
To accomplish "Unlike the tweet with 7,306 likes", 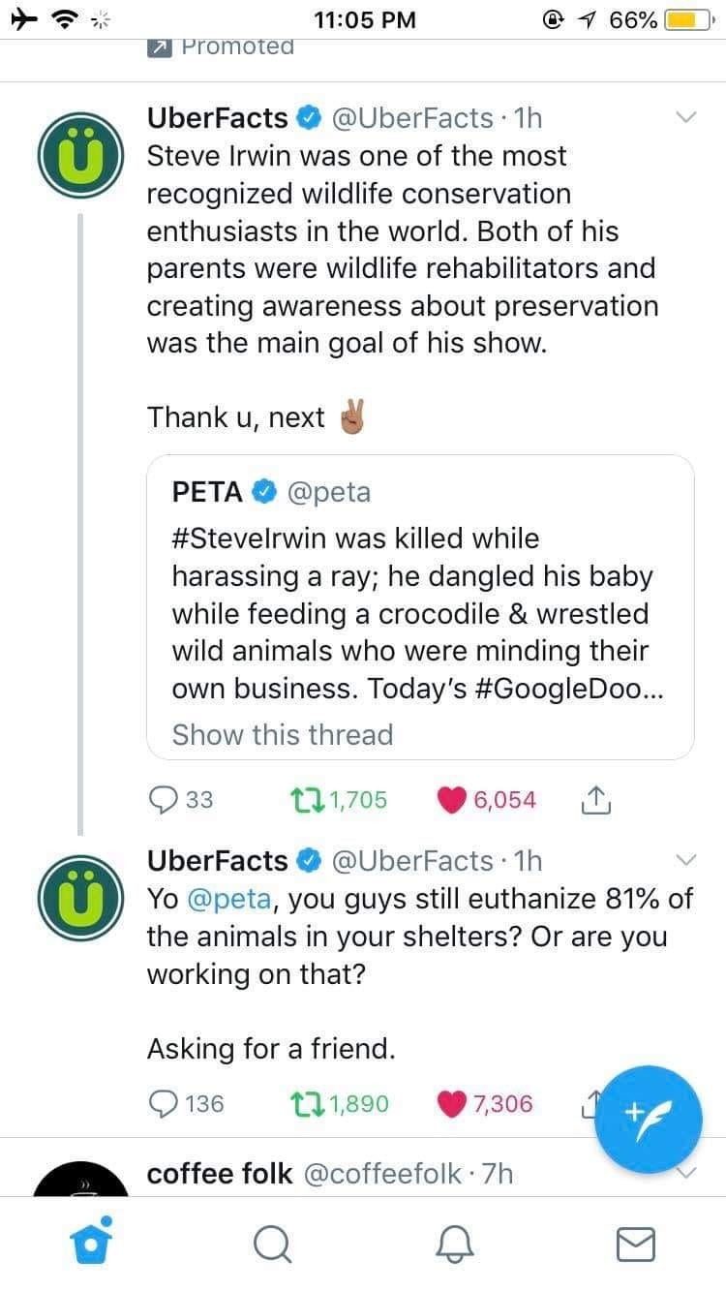I will click(451, 1103).
